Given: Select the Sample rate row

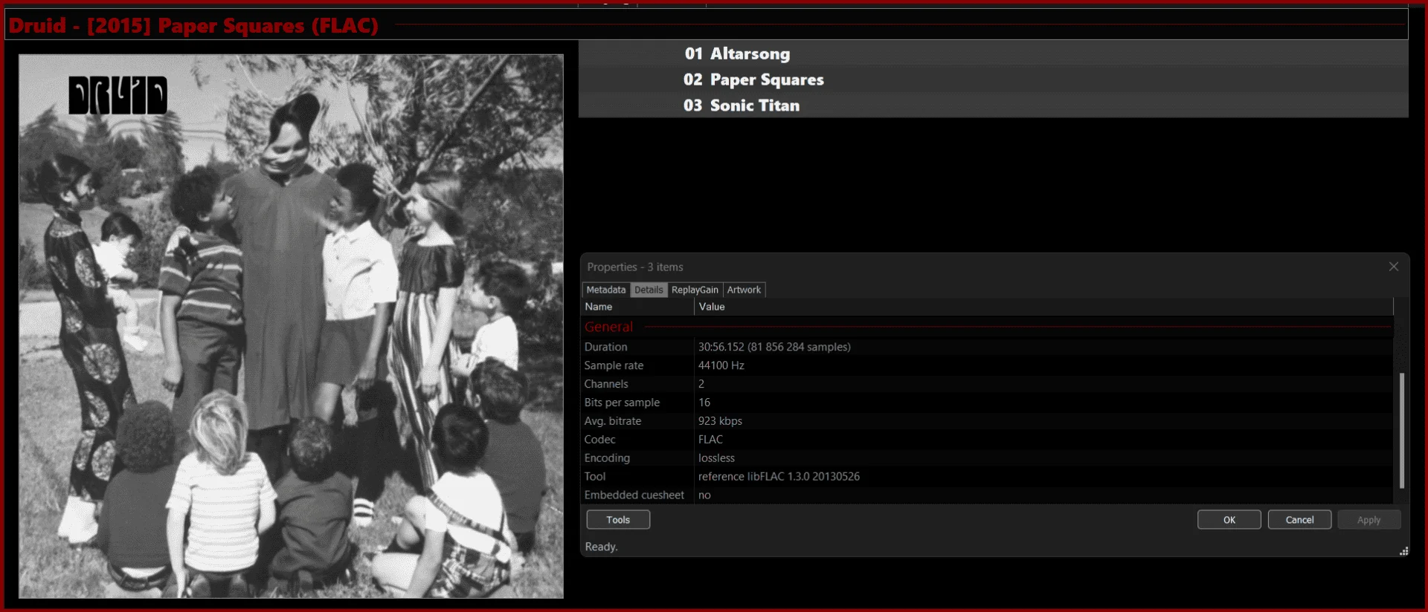Looking at the screenshot, I should click(988, 365).
